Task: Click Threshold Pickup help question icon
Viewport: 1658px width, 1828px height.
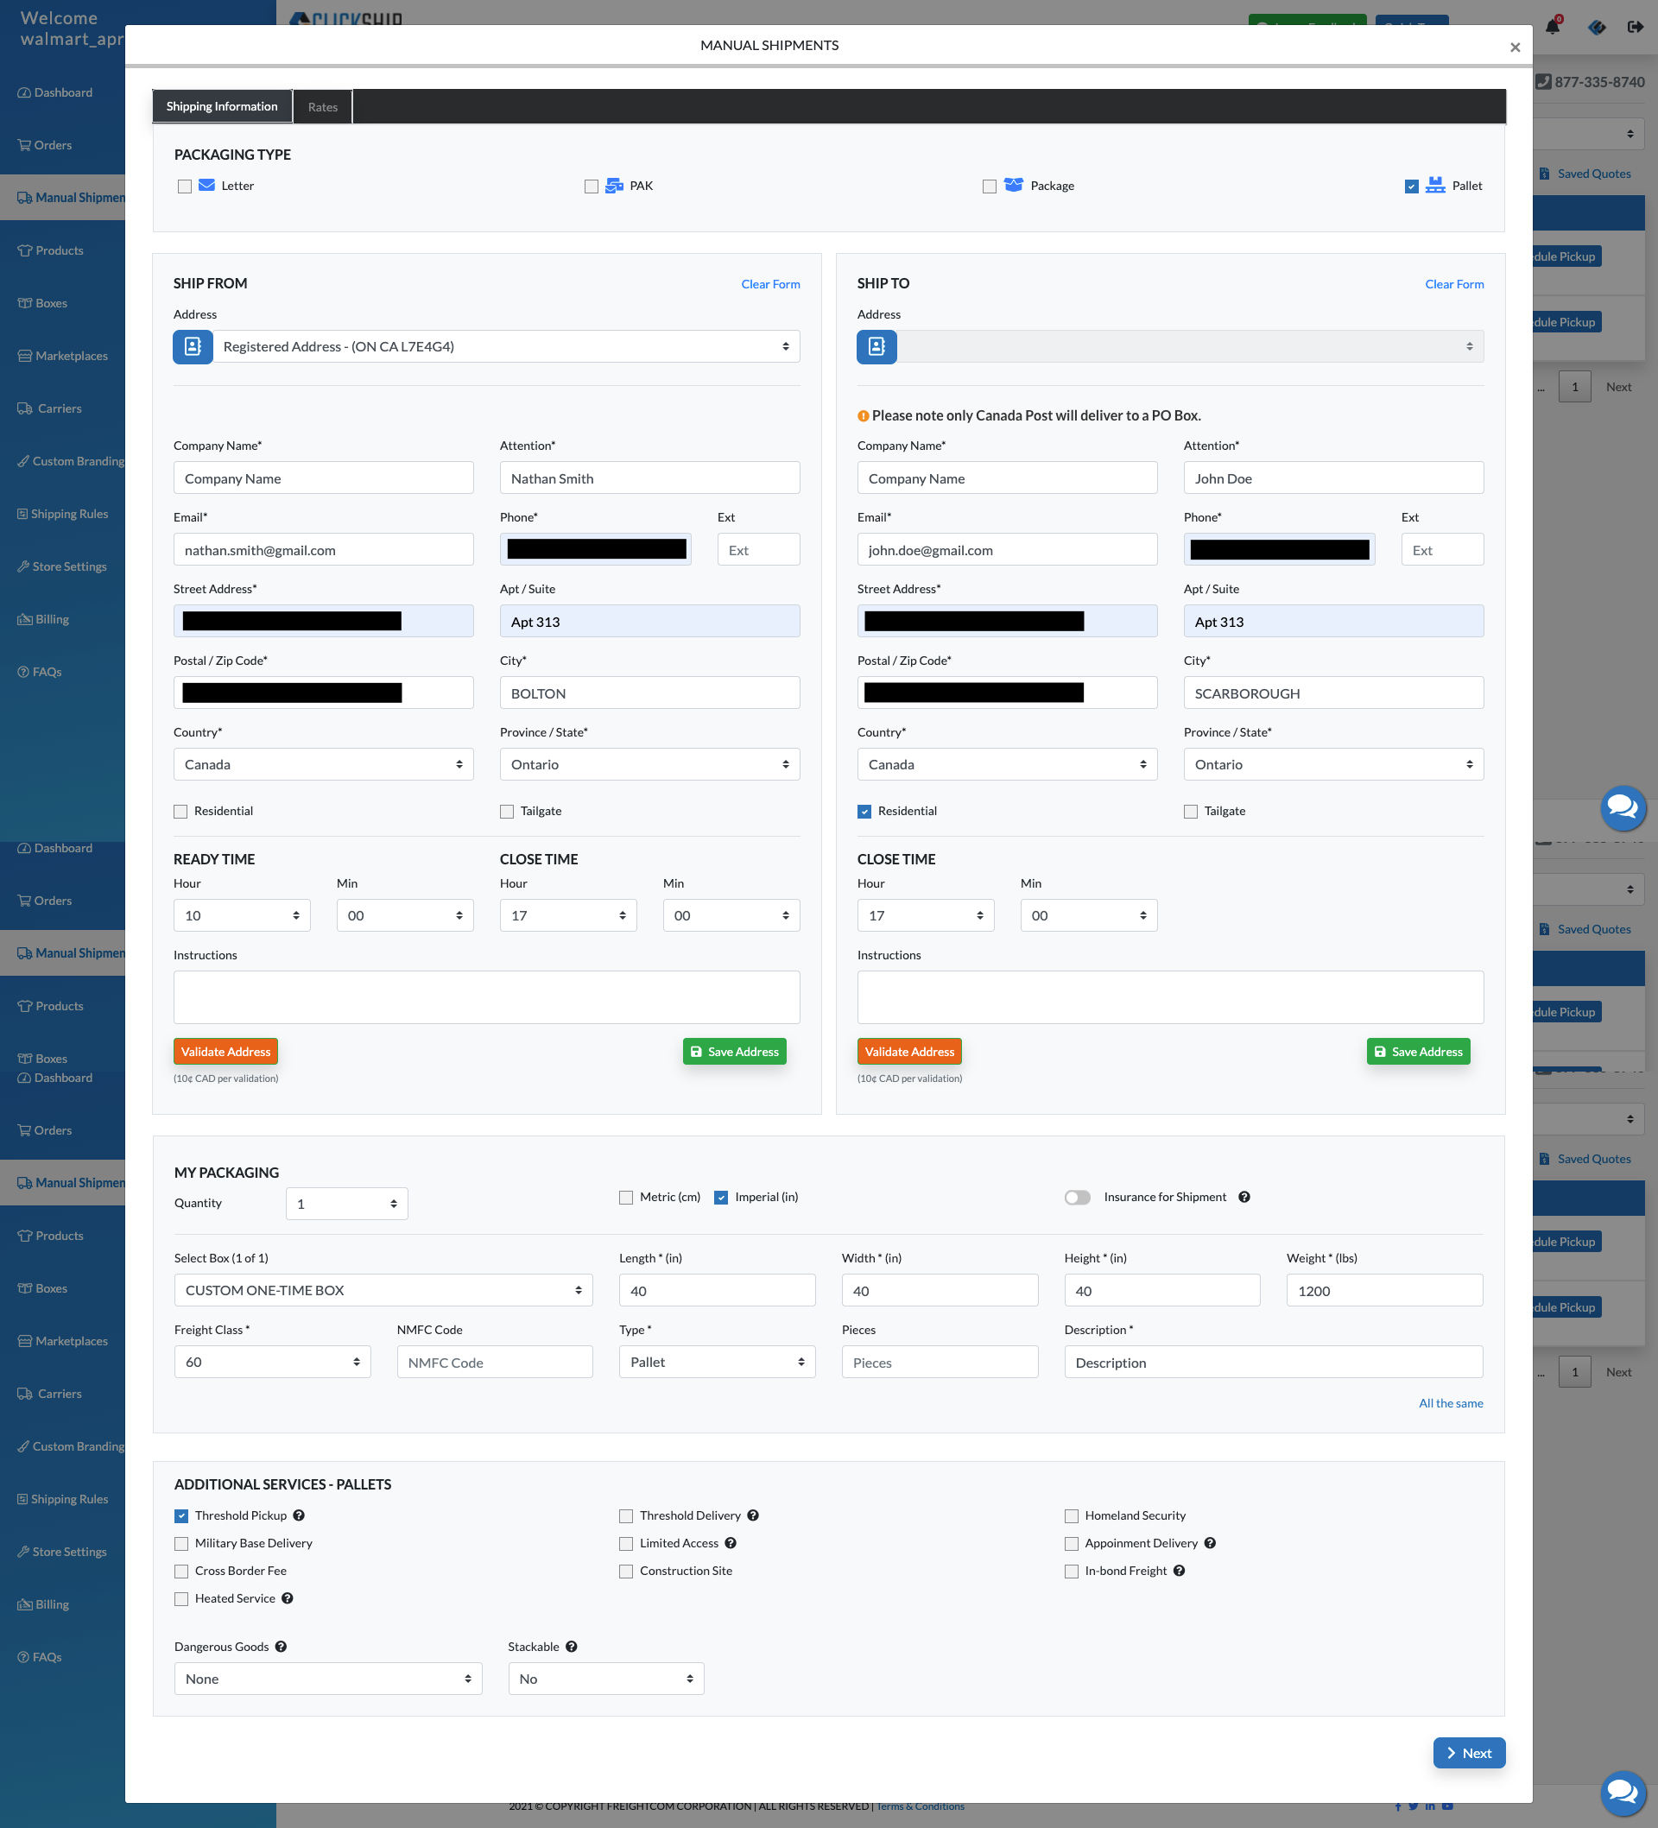Action: pos(299,1515)
